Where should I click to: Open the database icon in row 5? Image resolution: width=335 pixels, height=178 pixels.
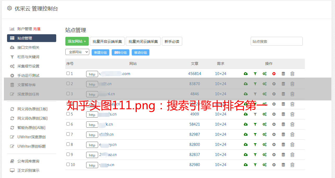(x=283, y=114)
